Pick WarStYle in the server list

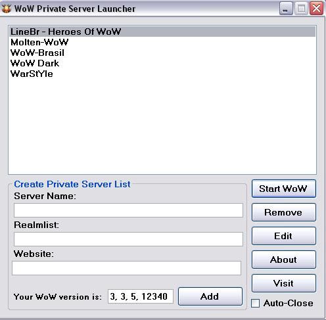[x=162, y=74]
